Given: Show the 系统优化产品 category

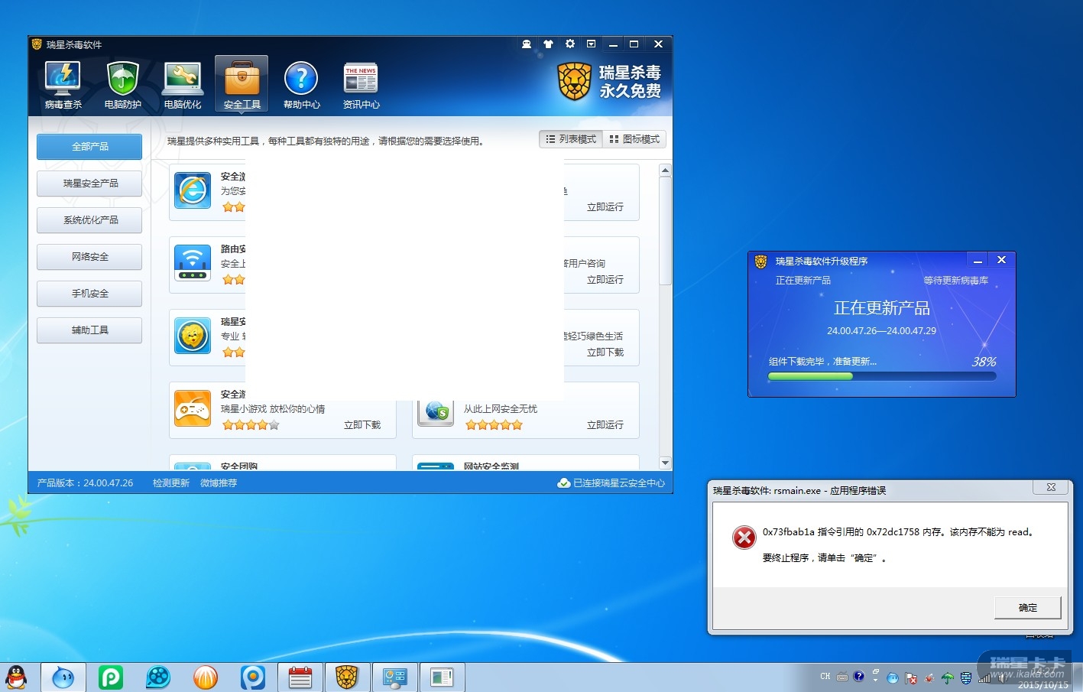Looking at the screenshot, I should pyautogui.click(x=89, y=220).
